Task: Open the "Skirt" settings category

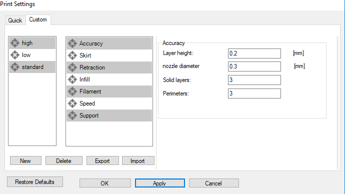Action: click(x=109, y=55)
